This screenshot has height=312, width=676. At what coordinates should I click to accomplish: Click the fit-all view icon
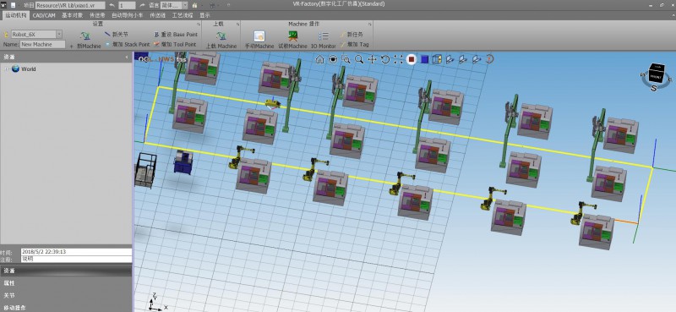coord(398,59)
